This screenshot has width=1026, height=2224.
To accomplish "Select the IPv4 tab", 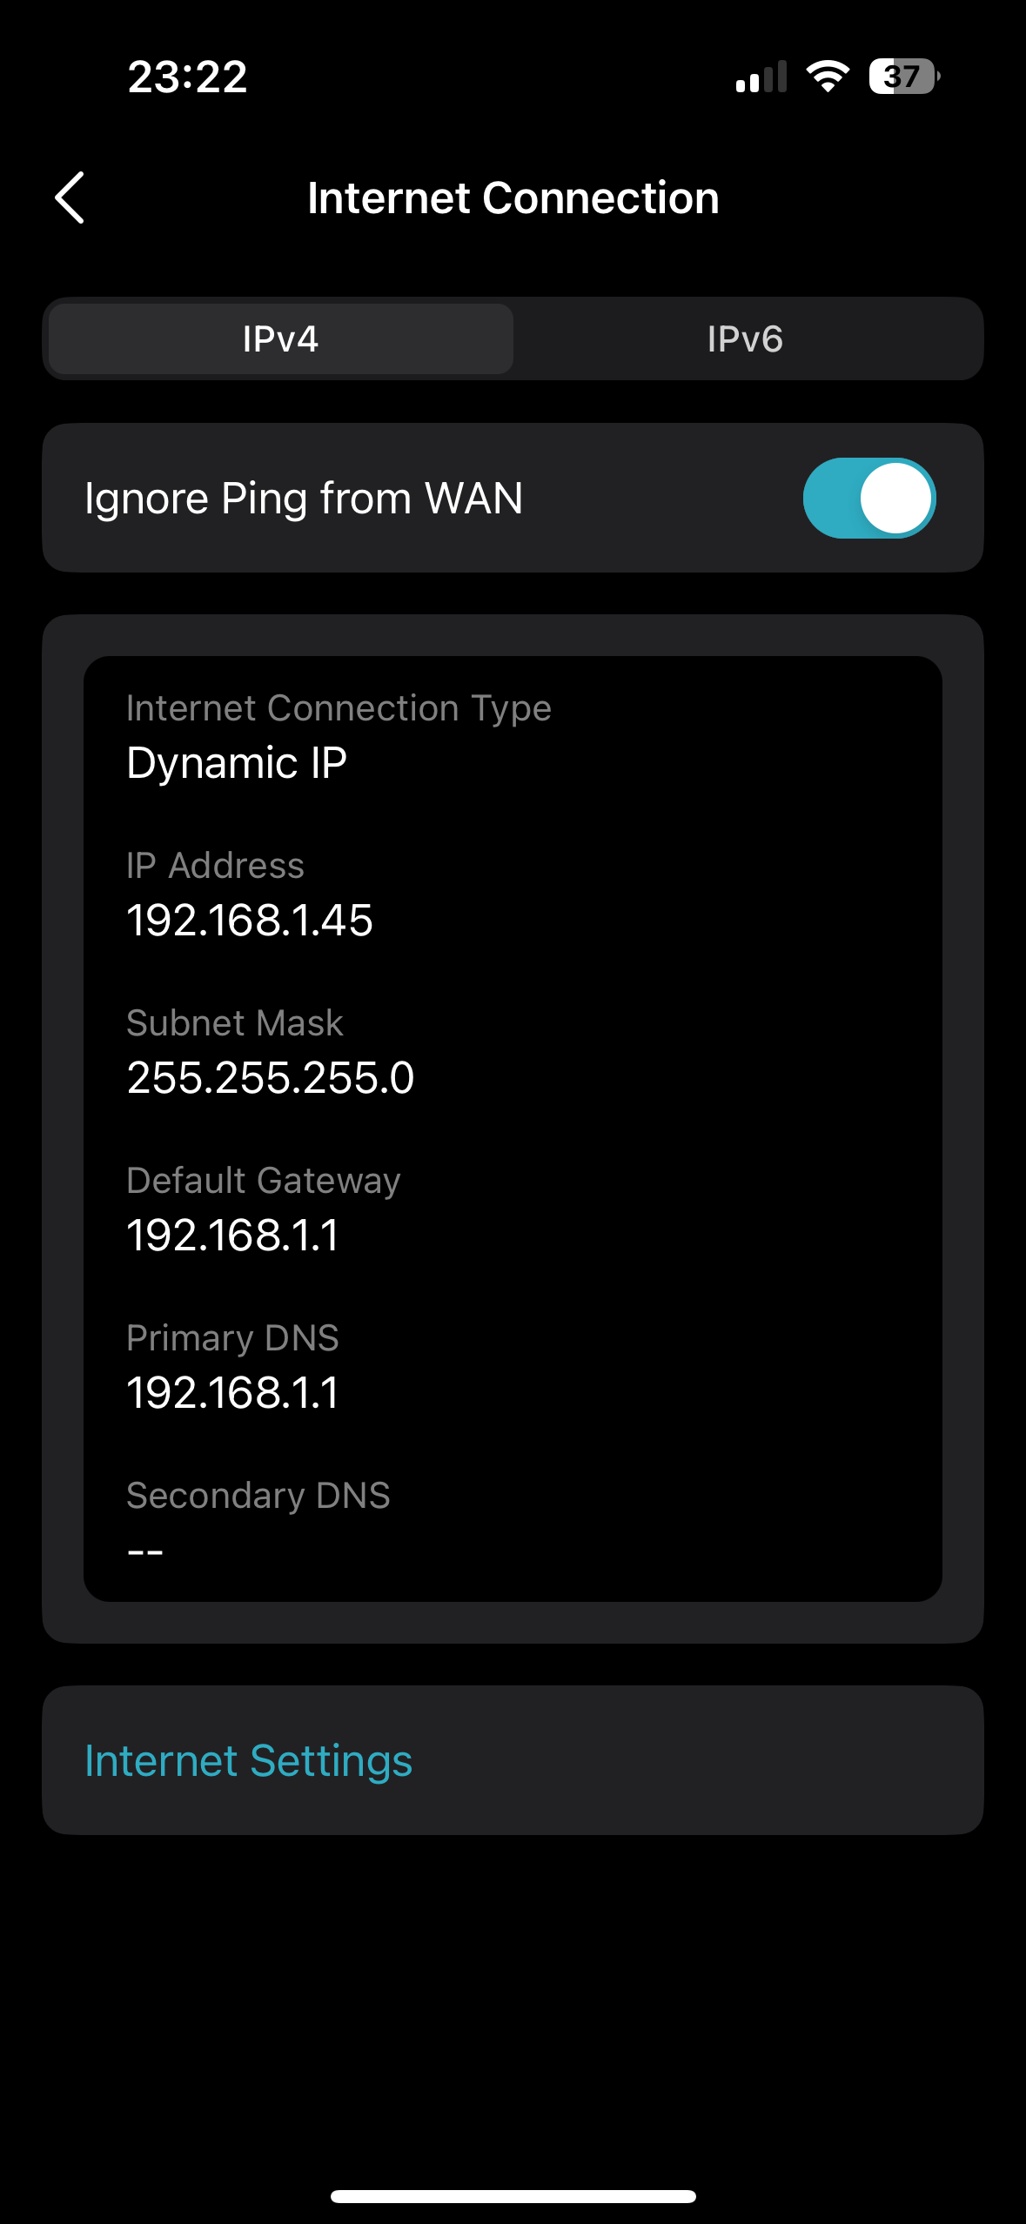I will pyautogui.click(x=280, y=338).
